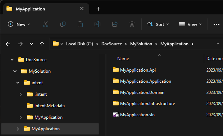Click the Delete trash can icon

pos(132,24)
